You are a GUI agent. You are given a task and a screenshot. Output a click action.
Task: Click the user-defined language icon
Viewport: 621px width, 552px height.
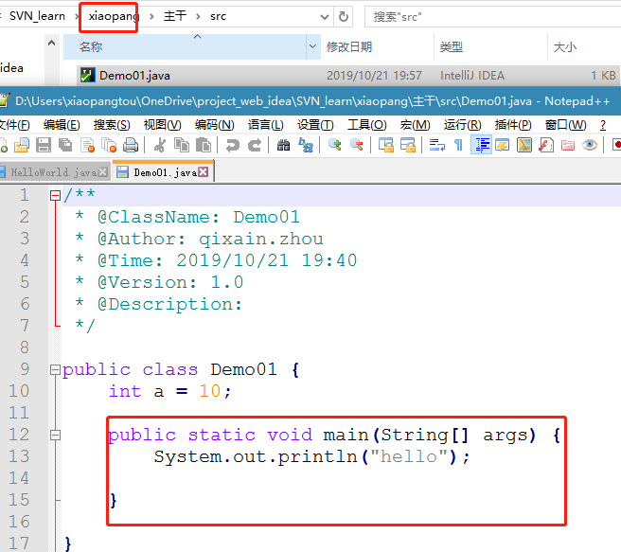click(x=503, y=145)
